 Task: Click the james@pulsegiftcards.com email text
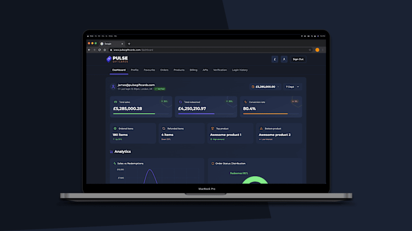tap(136, 85)
